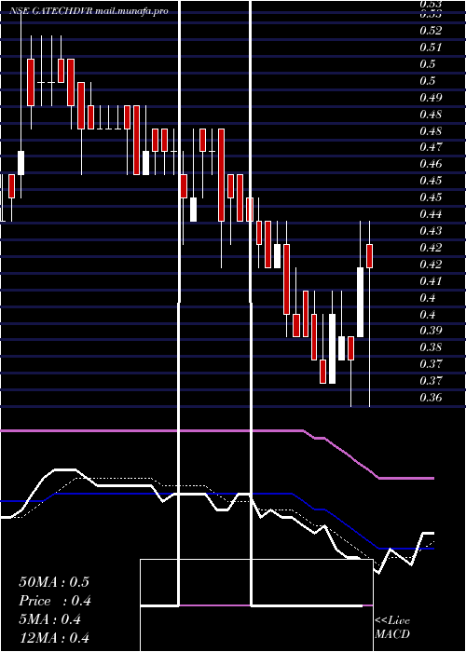Image resolution: width=466 pixels, height=652 pixels.
Task: Click the 5MA : 0.4 readout
Action: coord(50,619)
